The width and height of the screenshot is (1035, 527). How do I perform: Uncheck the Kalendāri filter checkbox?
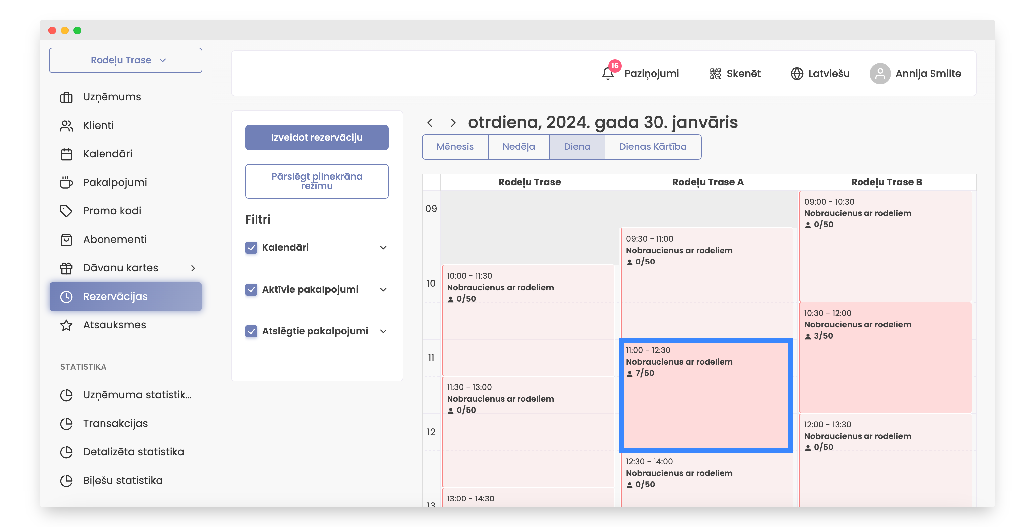tap(251, 248)
